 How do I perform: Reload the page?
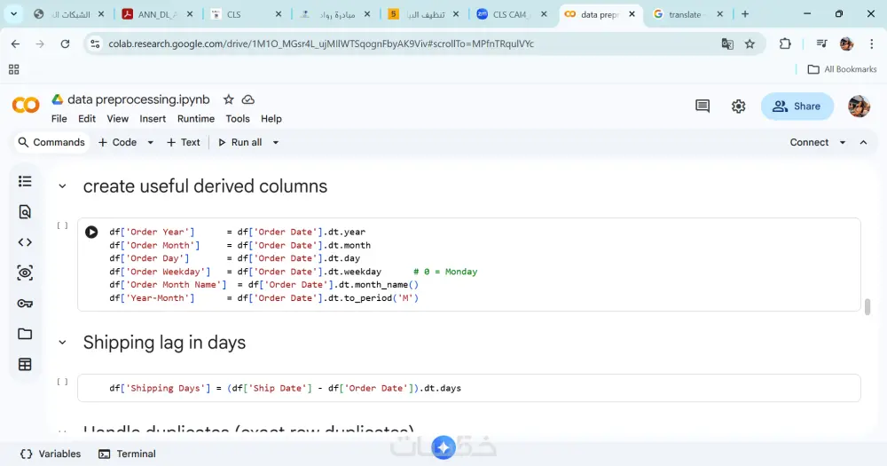tap(65, 43)
